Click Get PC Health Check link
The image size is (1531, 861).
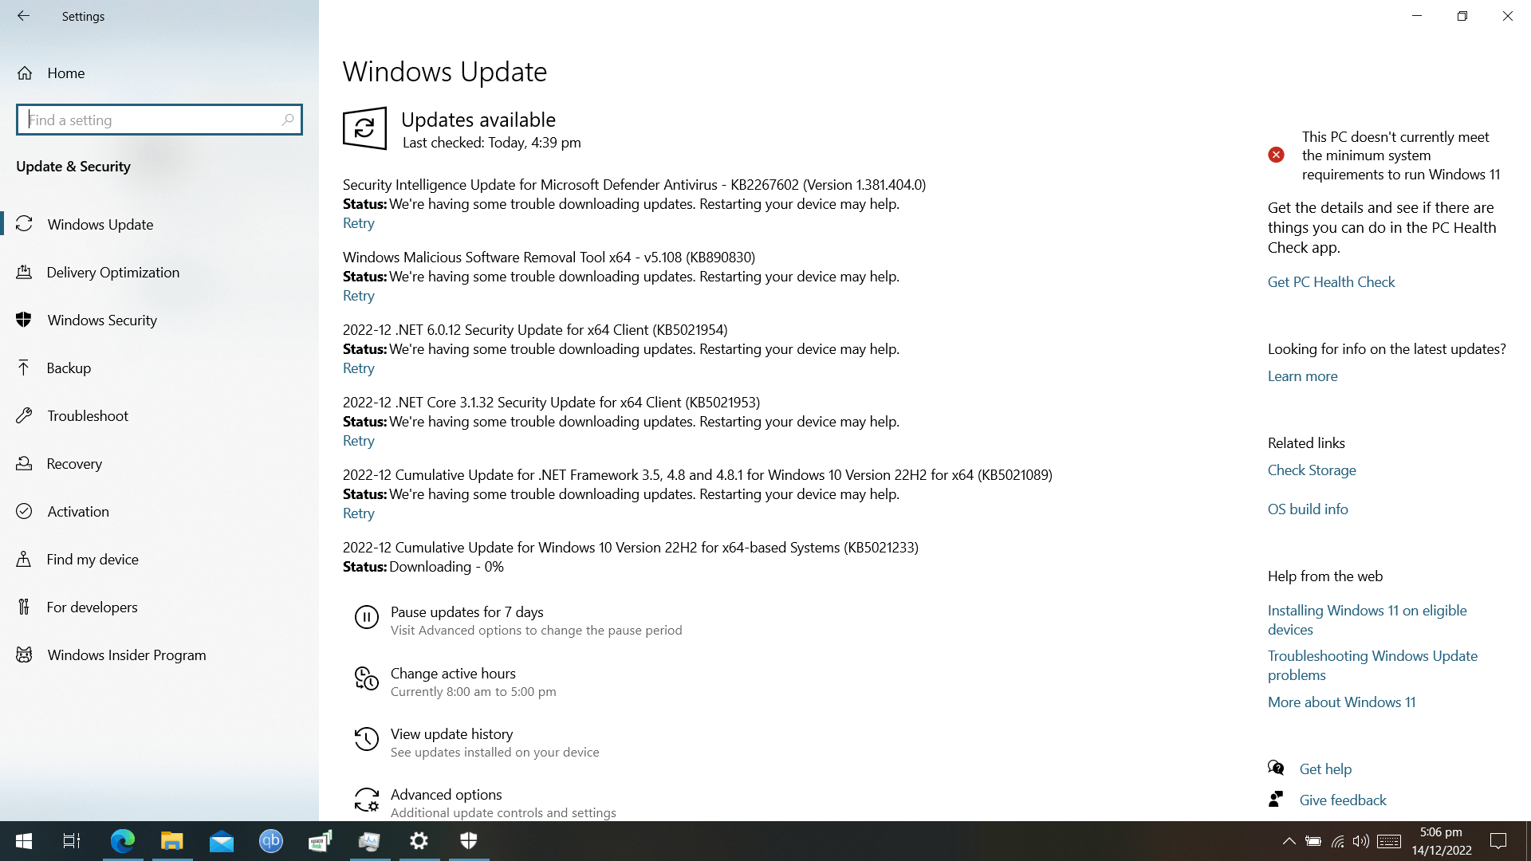1331,282
